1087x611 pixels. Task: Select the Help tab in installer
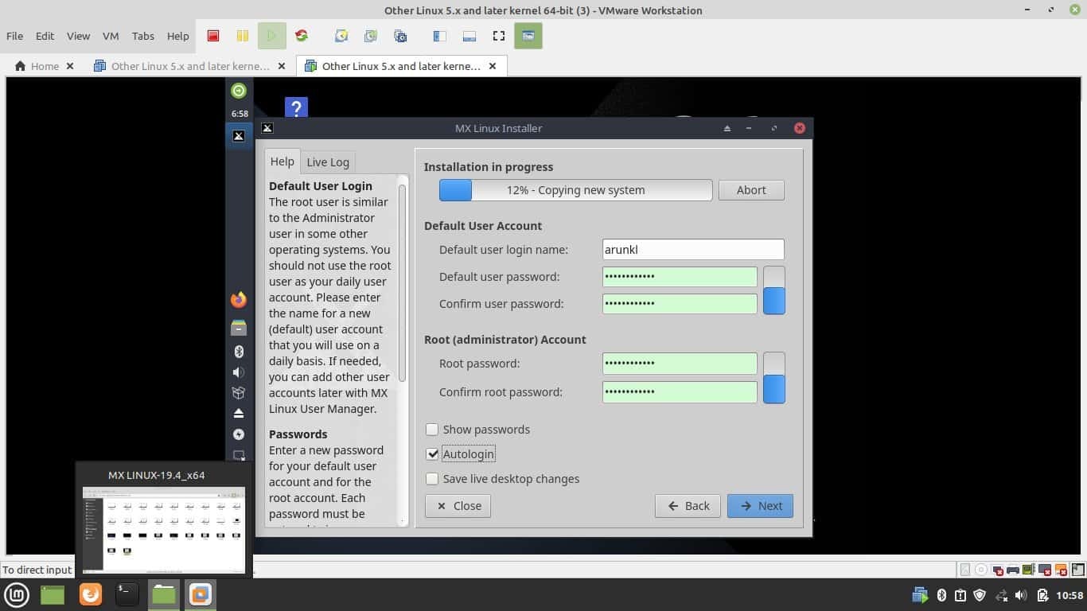point(282,162)
